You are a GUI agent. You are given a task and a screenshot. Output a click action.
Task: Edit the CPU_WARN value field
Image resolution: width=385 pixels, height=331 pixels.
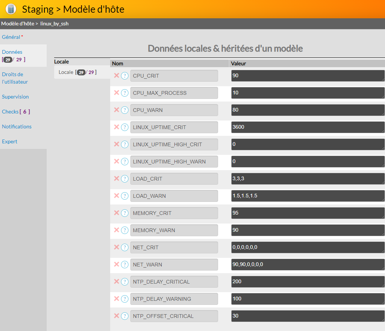(307, 110)
